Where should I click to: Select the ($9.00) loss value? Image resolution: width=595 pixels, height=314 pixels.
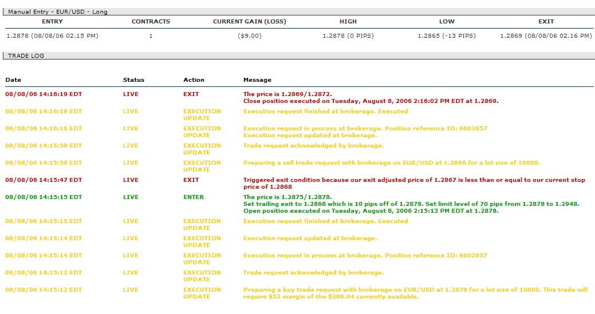pyautogui.click(x=249, y=35)
